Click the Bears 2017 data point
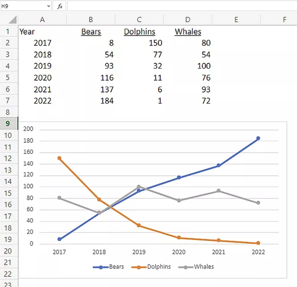This screenshot has height=287, width=297. [x=60, y=239]
